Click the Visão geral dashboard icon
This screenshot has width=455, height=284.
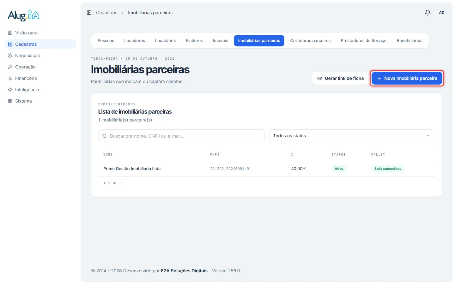pyautogui.click(x=10, y=33)
